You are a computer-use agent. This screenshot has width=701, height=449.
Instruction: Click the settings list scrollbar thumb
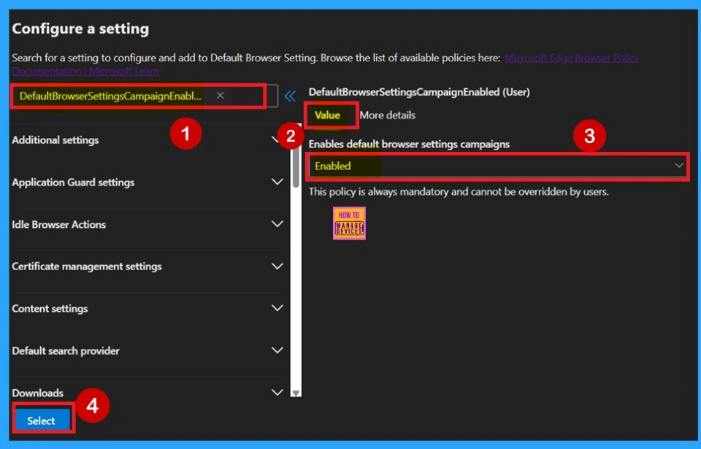coord(296,166)
